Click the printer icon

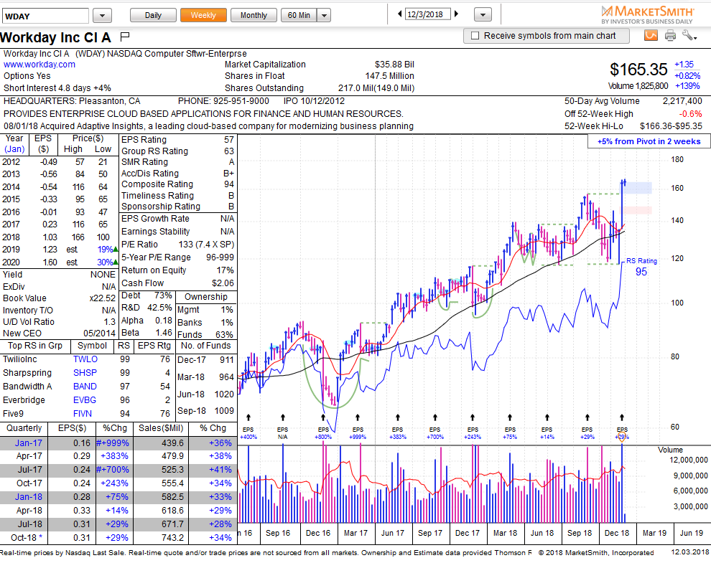(x=670, y=35)
